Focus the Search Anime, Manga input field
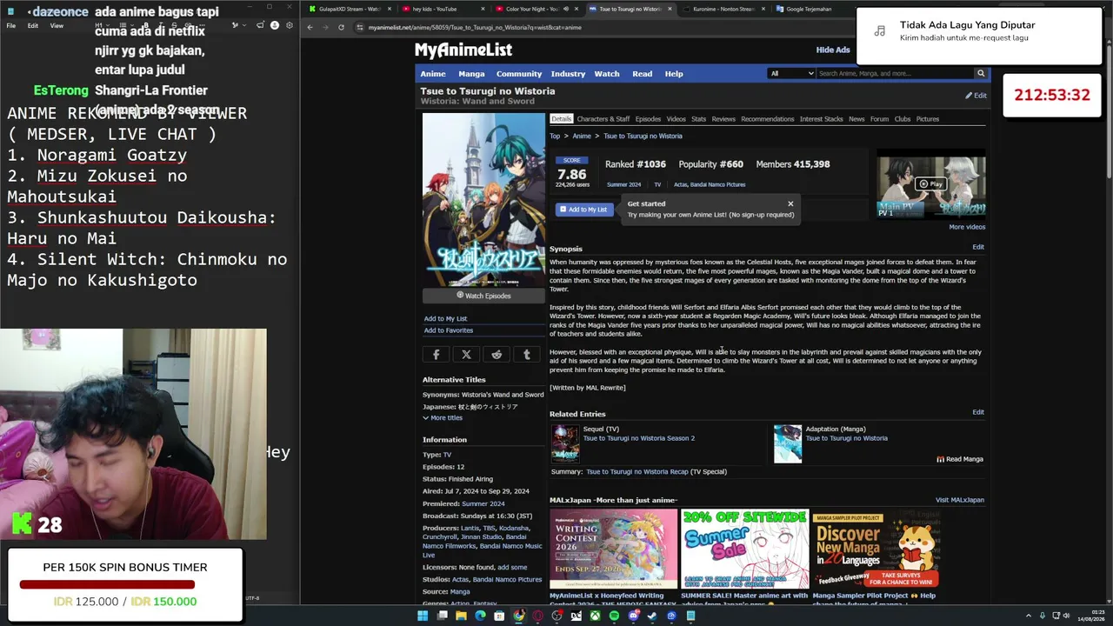 coord(895,74)
